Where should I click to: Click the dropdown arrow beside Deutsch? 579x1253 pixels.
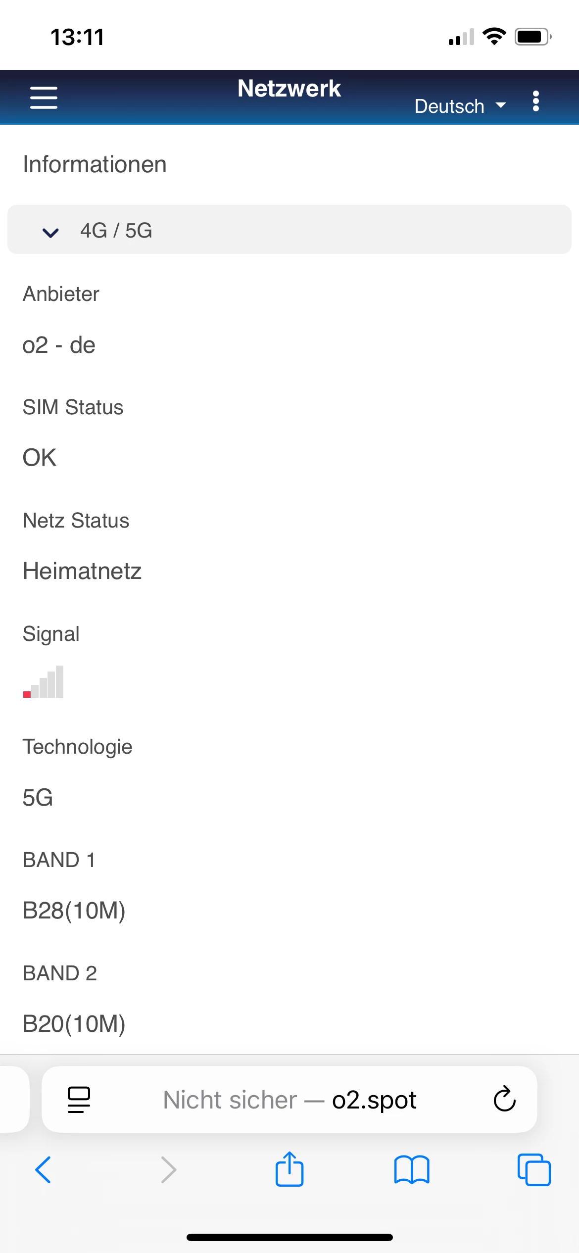[x=501, y=105]
